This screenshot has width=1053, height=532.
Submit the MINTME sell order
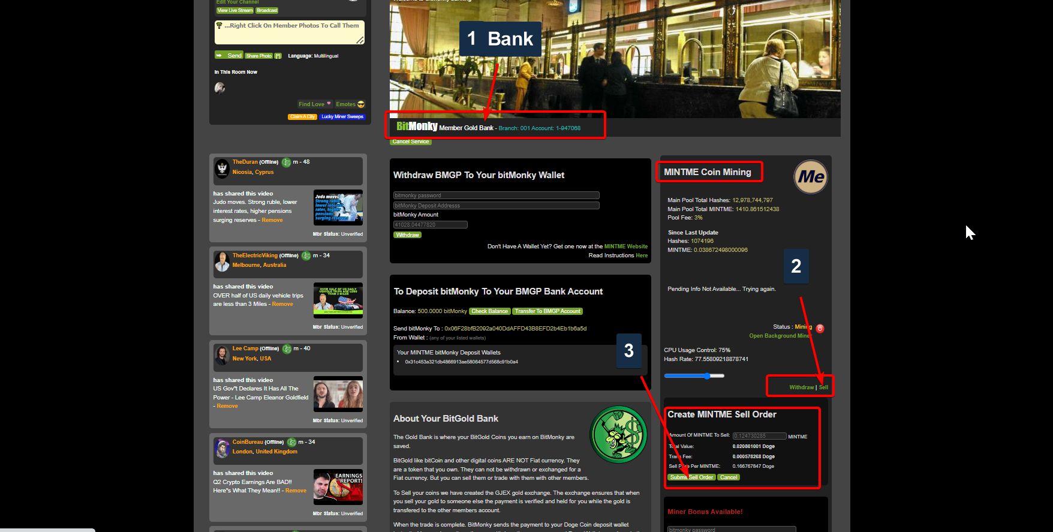pyautogui.click(x=692, y=477)
